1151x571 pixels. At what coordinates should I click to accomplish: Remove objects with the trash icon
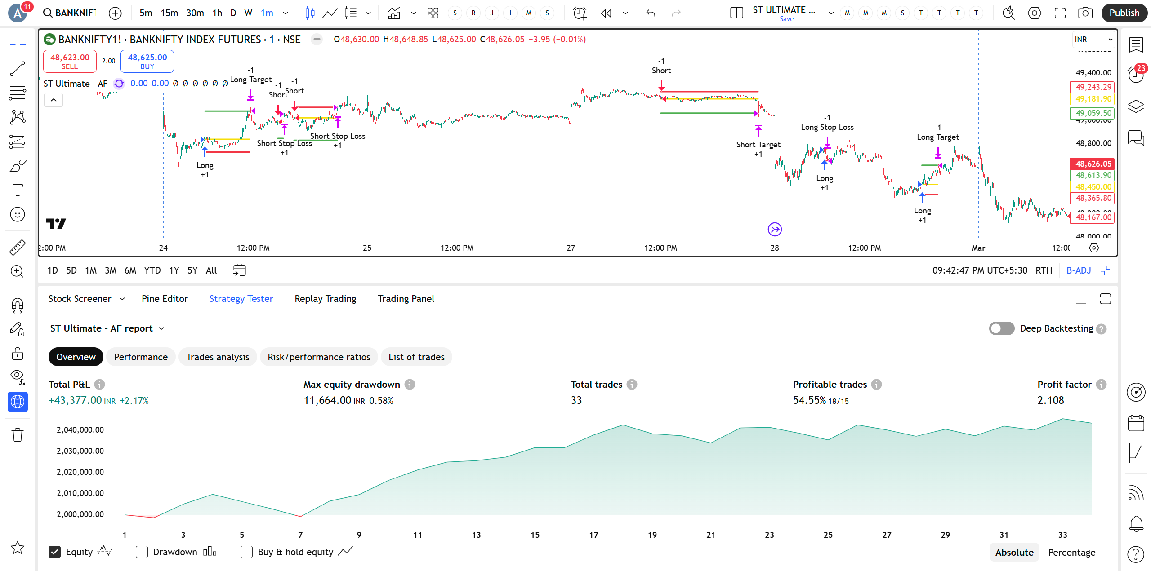[18, 435]
